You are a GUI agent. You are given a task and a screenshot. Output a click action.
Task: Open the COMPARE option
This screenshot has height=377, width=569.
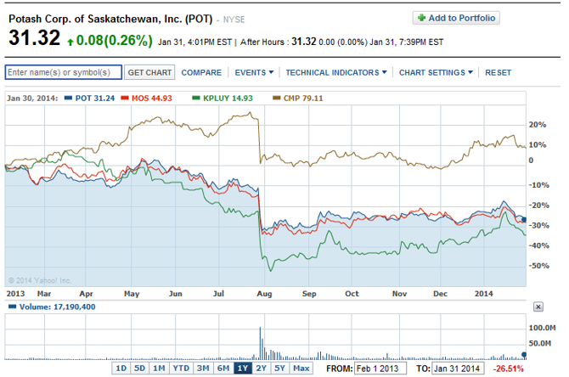(x=201, y=72)
